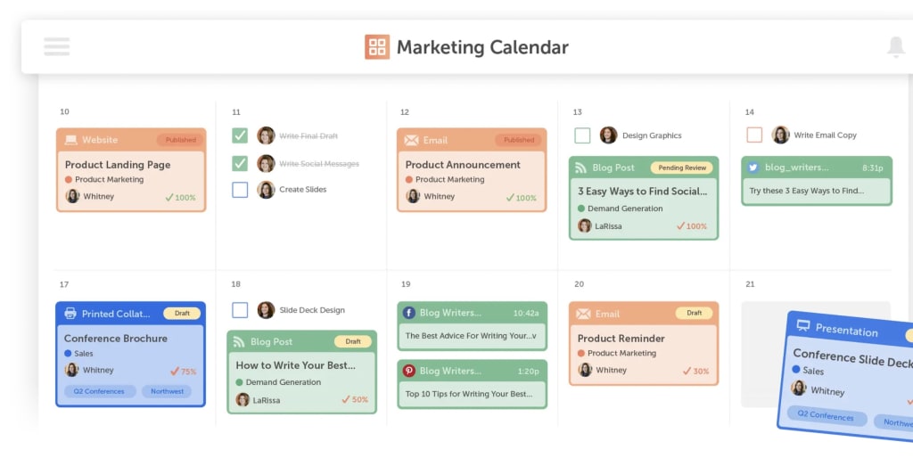The width and height of the screenshot is (913, 458).
Task: Click 50% progress on How to Write card
Action: (x=355, y=399)
